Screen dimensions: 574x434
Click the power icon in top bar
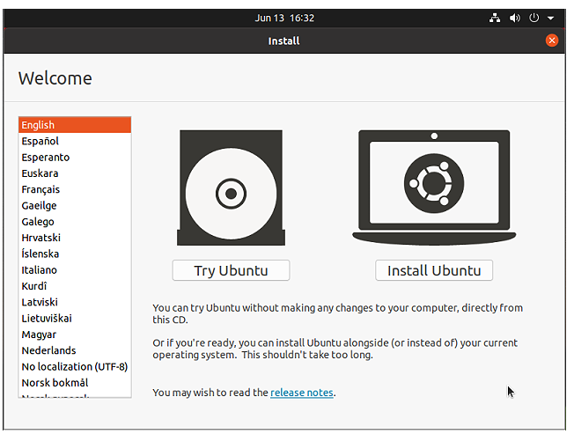click(534, 18)
